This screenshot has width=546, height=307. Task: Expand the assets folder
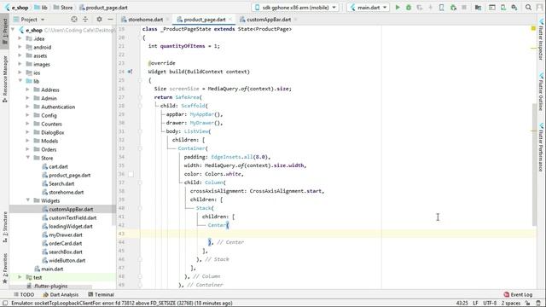pos(20,55)
